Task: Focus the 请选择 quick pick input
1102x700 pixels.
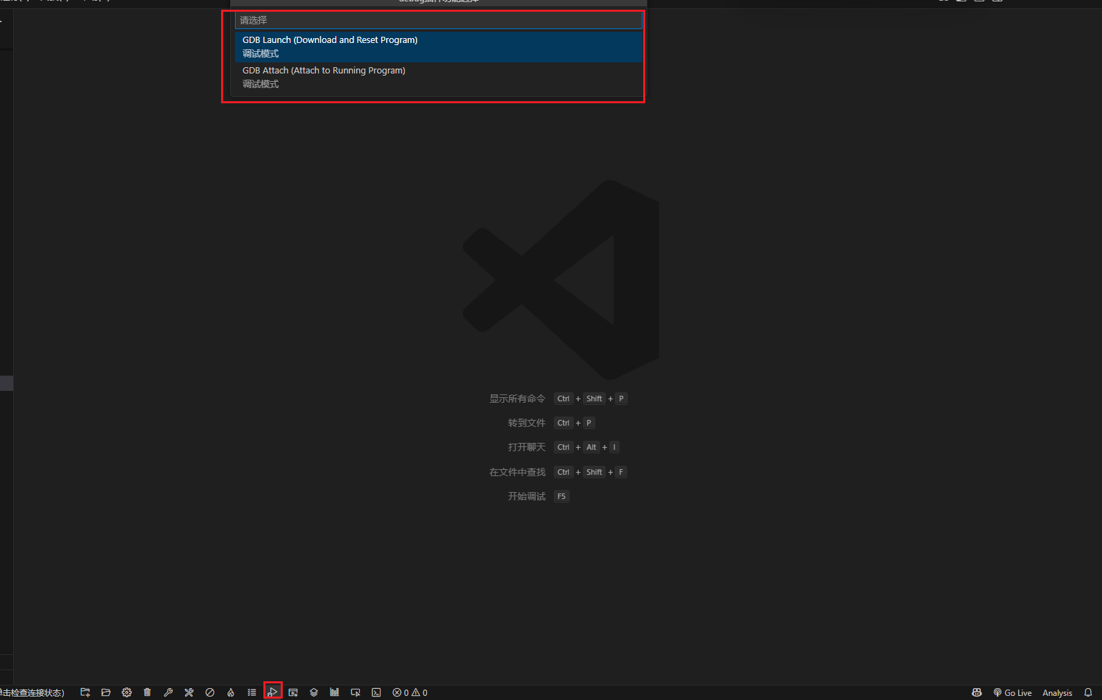Action: click(x=438, y=20)
